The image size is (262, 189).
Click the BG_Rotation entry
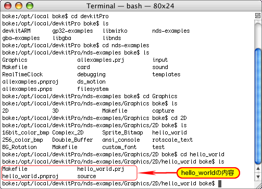(x=19, y=147)
